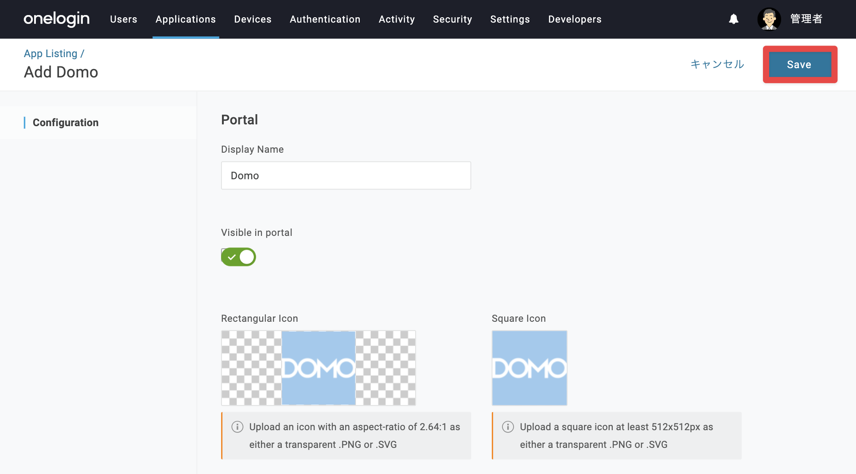The image size is (856, 474).
Task: Open the Security menu
Action: (452, 19)
